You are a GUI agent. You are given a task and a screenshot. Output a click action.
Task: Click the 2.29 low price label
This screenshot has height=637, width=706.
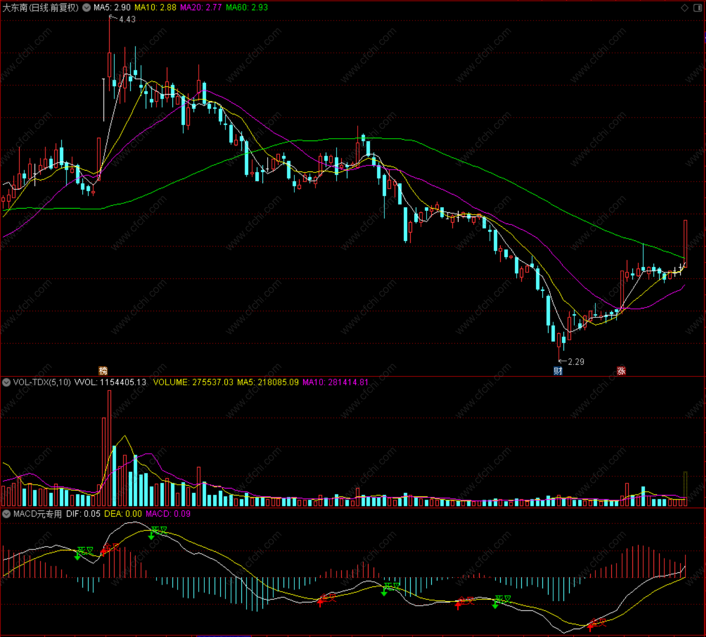576,361
